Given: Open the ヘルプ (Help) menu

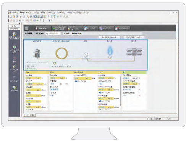Looking at the screenshot, I should click(86, 13).
